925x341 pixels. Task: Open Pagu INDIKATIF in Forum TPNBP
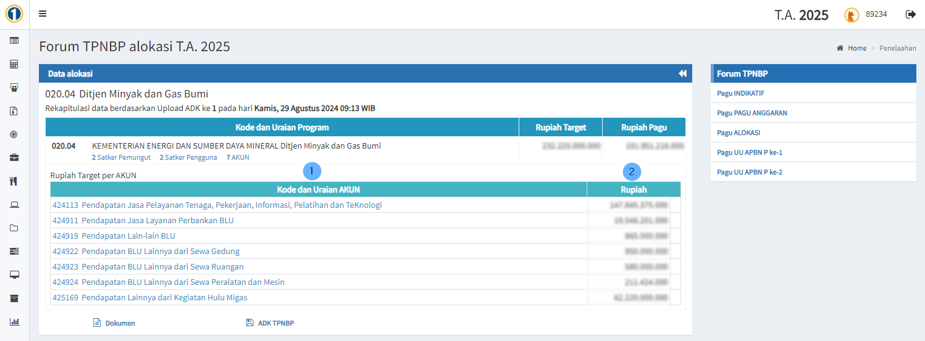pos(741,93)
